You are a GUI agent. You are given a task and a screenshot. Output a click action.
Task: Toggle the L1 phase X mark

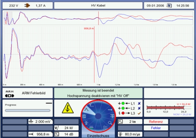point(139,104)
